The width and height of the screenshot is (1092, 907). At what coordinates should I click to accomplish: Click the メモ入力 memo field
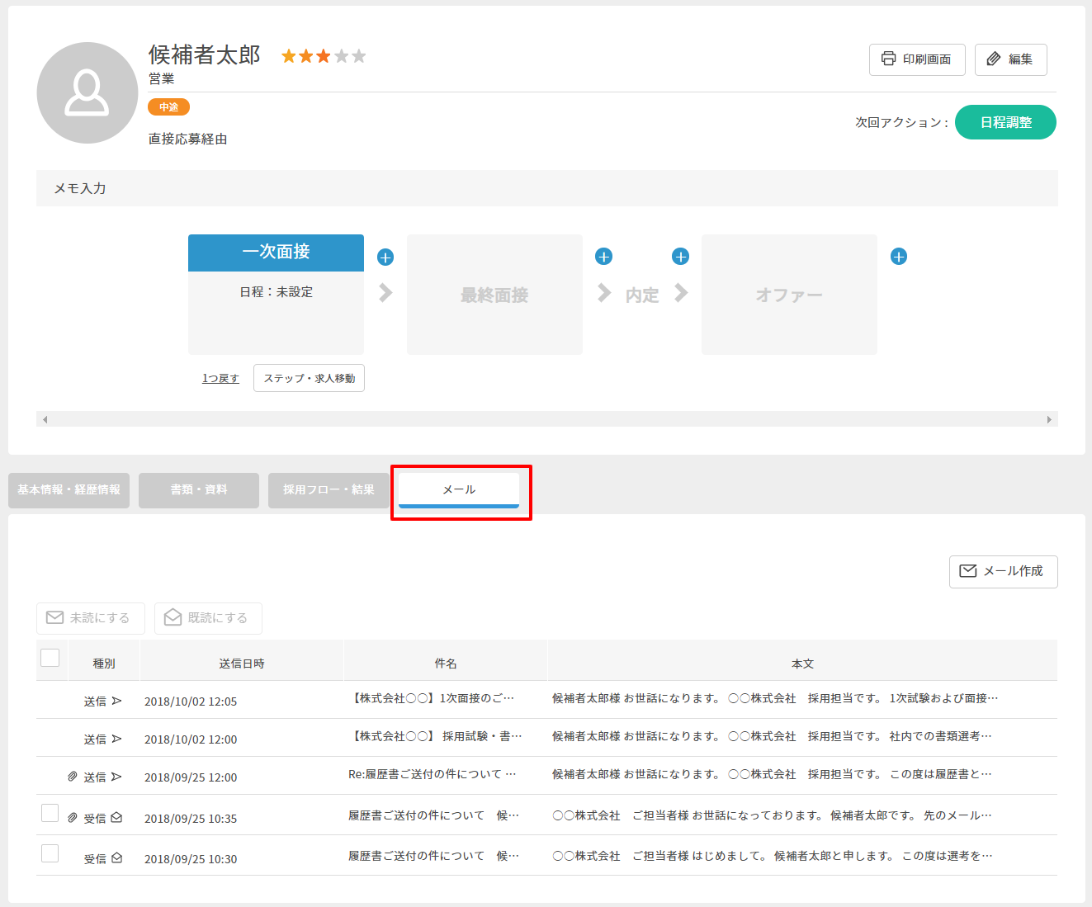[x=547, y=188]
